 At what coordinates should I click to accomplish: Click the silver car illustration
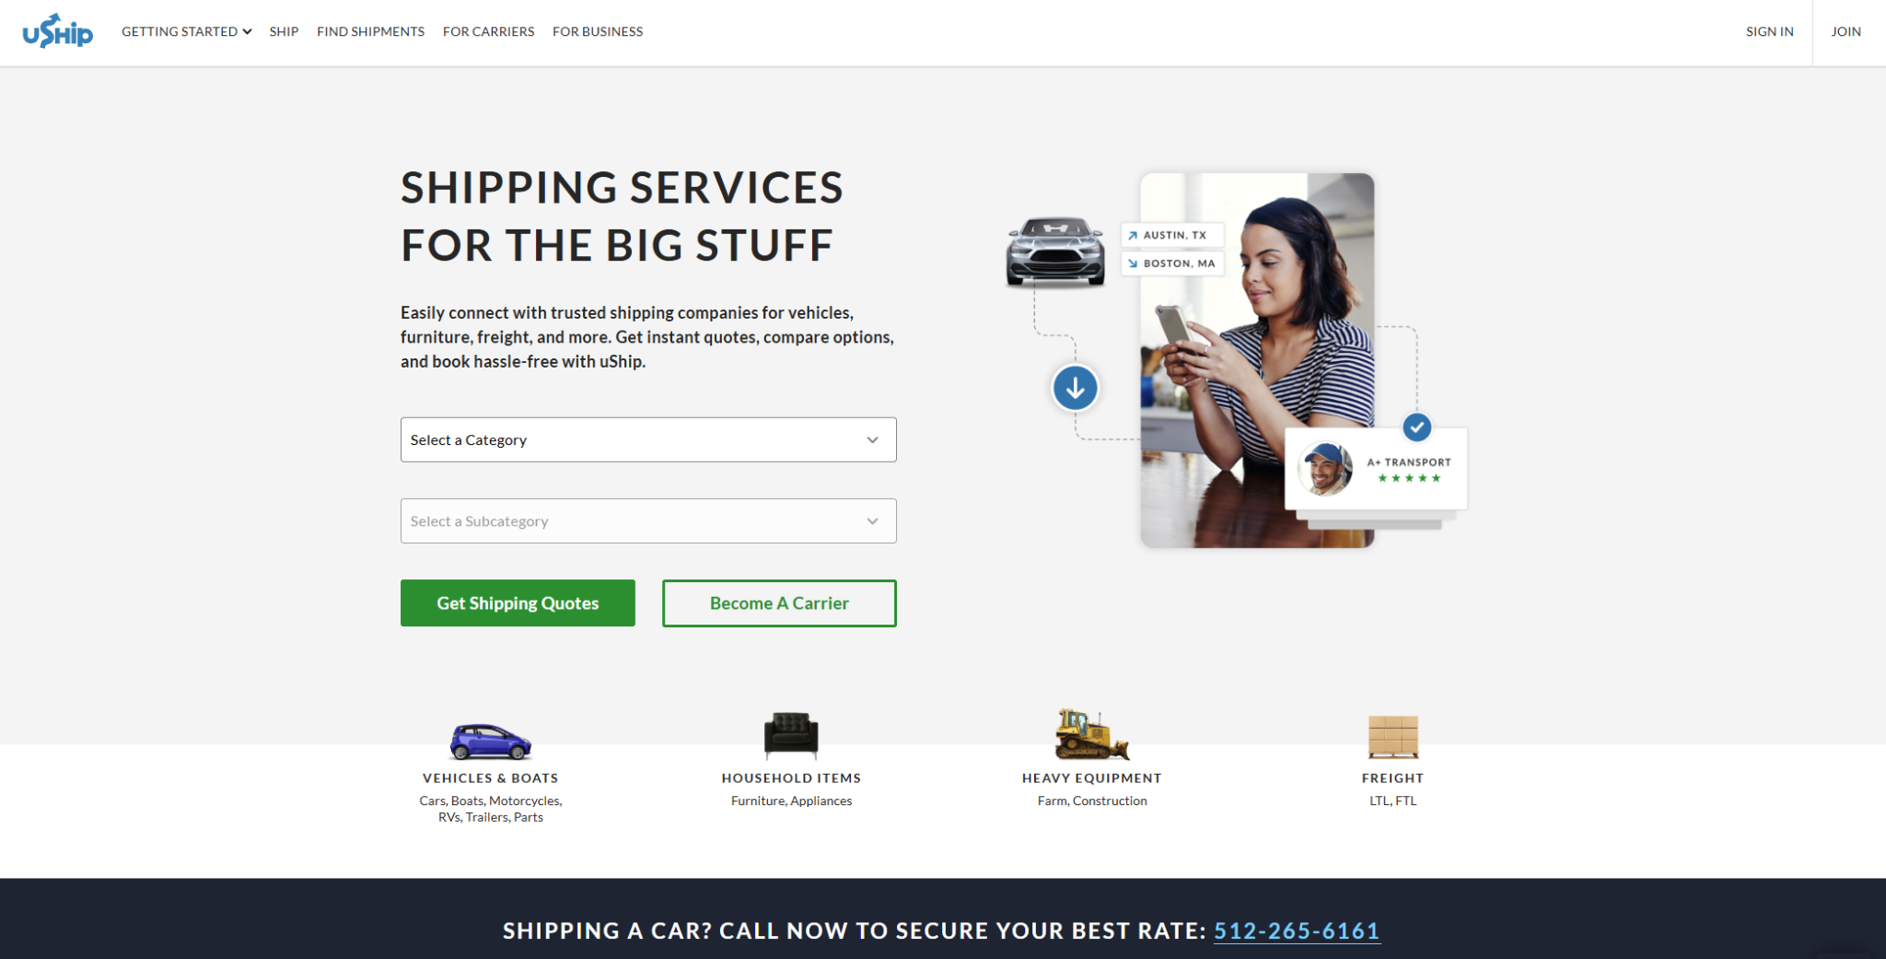coord(1055,251)
